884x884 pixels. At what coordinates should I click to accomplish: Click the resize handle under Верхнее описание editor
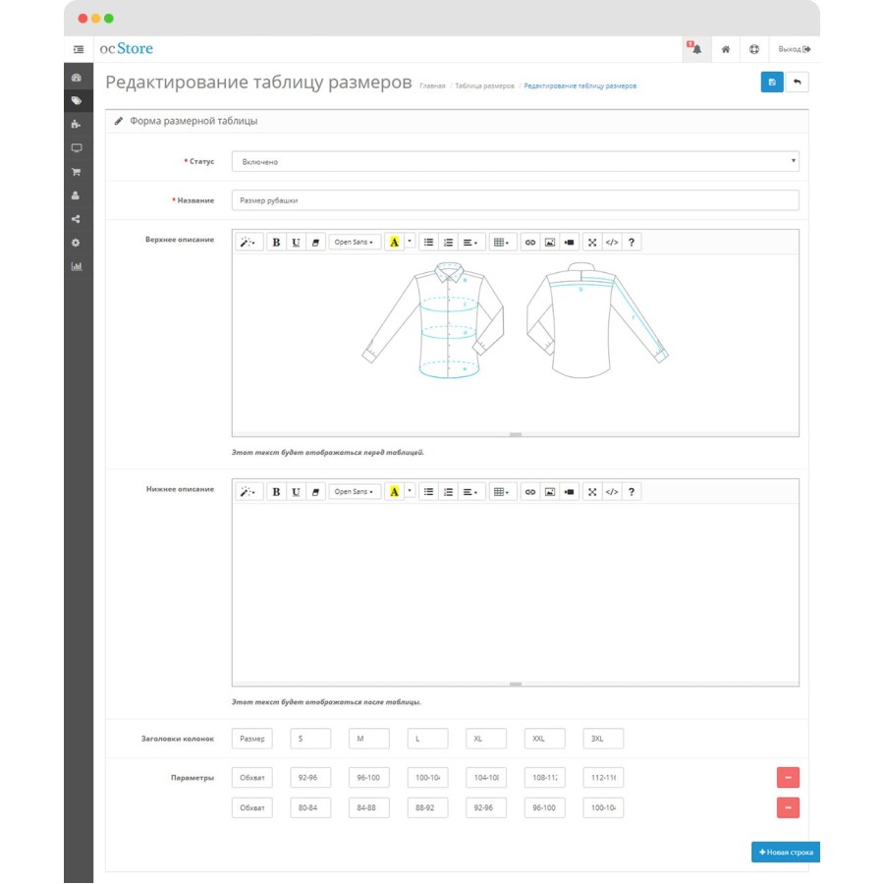pyautogui.click(x=516, y=434)
